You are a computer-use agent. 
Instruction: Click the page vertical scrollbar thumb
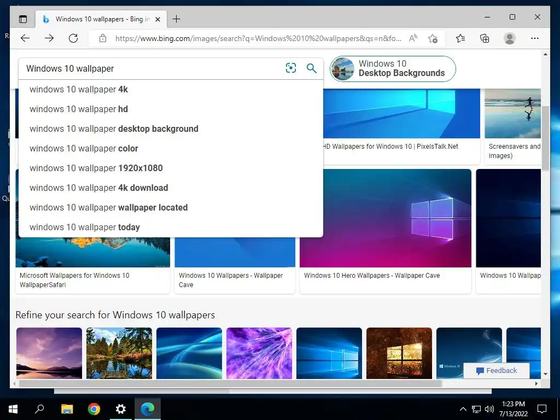coord(545,138)
